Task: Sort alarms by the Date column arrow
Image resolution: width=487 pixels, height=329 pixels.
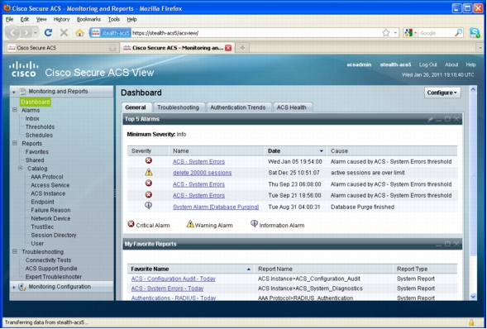Action: [322, 151]
